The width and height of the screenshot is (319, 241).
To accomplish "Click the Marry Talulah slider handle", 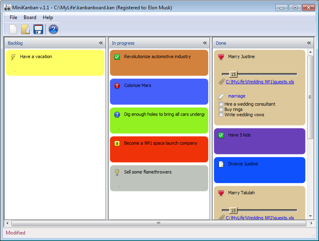I will point(233,211).
